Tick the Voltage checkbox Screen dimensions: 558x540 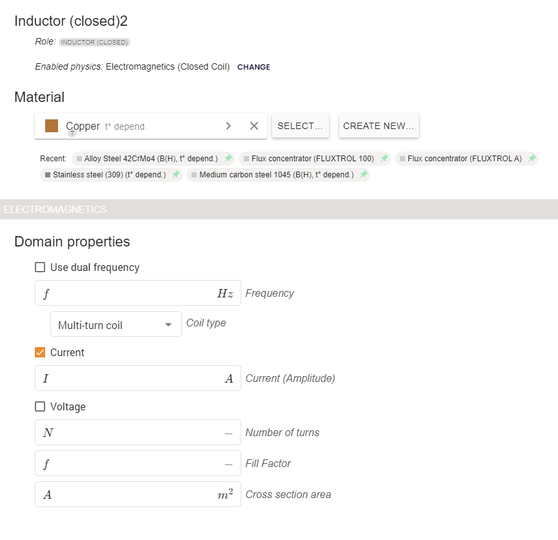(x=40, y=406)
